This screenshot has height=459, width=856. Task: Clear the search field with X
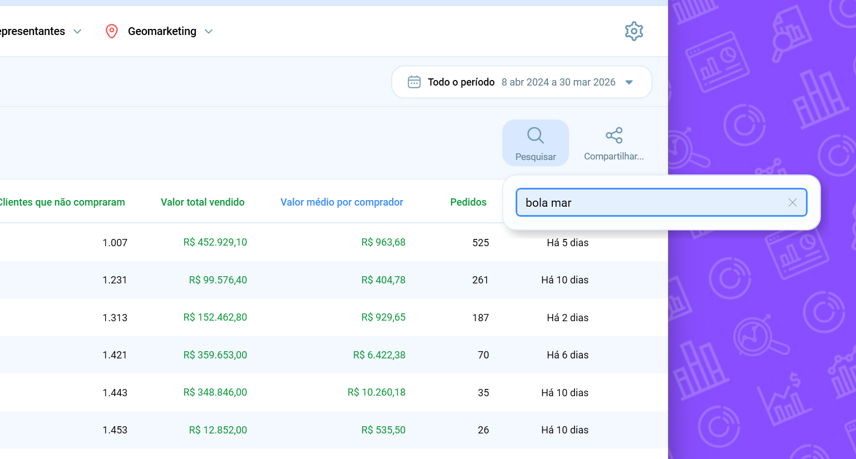pyautogui.click(x=792, y=203)
